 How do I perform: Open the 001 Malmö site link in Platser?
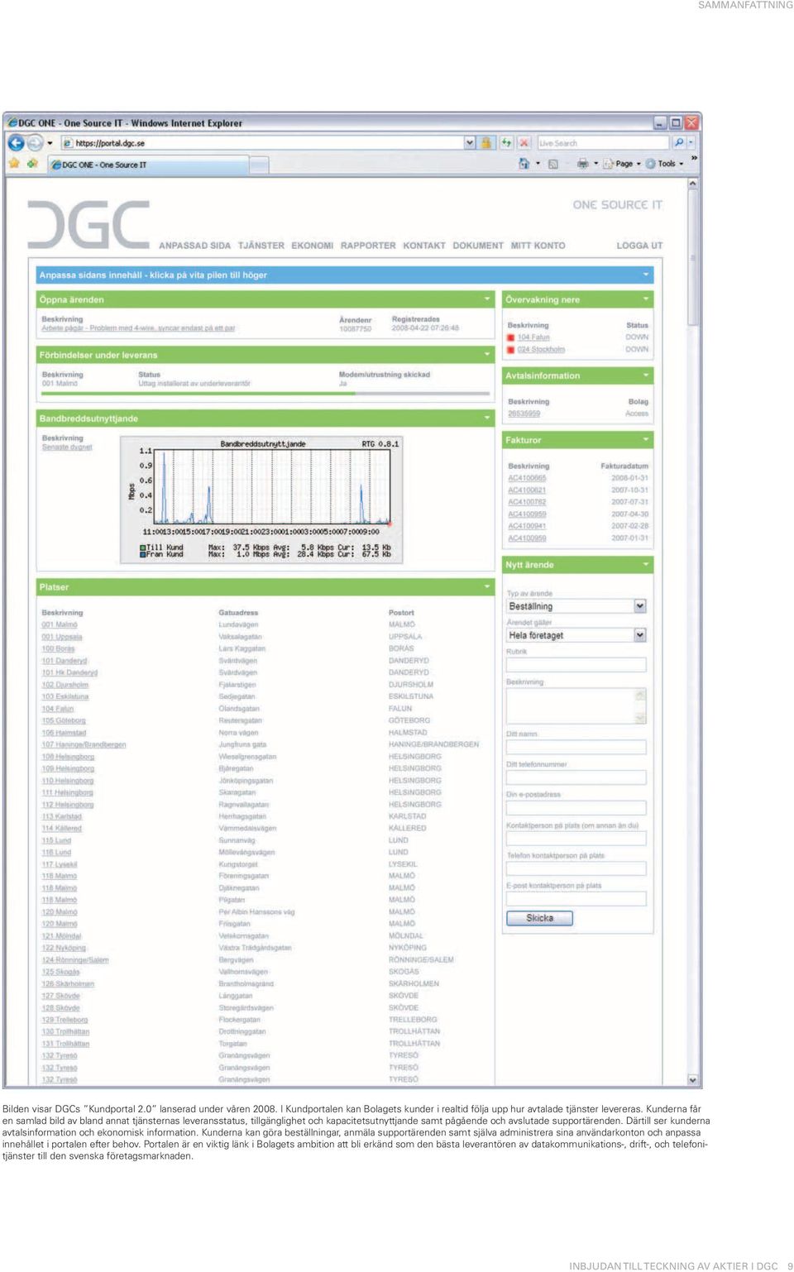click(x=60, y=624)
